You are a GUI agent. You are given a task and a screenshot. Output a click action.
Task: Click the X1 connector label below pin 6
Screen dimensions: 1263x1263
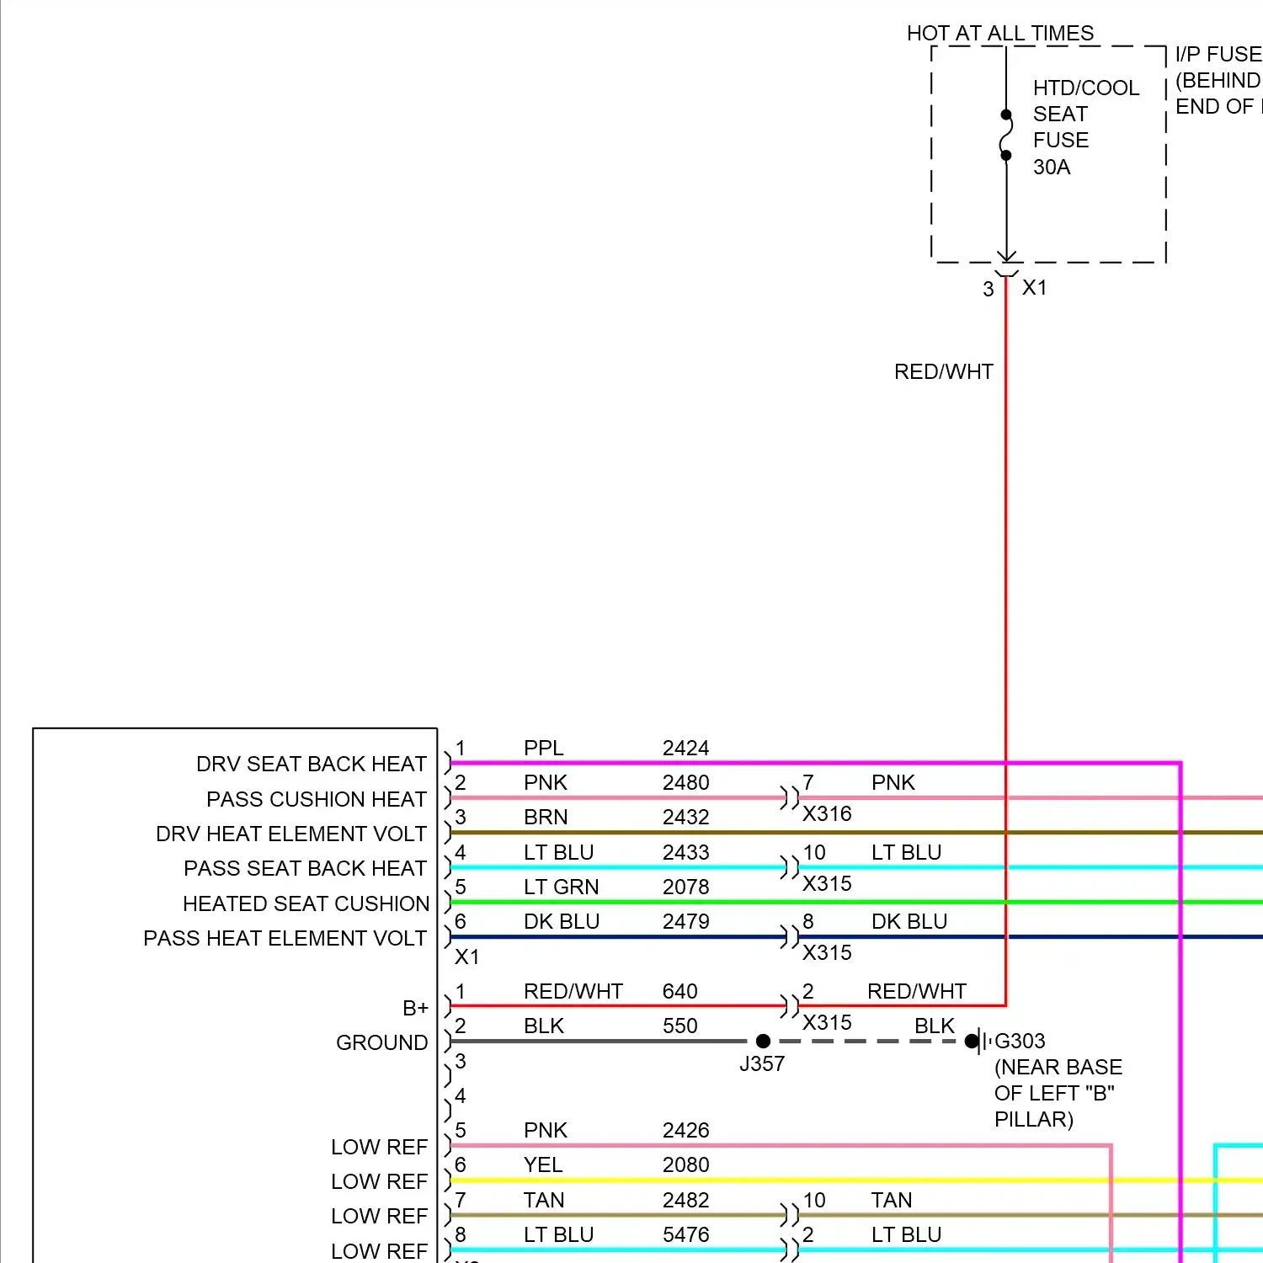pos(467,957)
